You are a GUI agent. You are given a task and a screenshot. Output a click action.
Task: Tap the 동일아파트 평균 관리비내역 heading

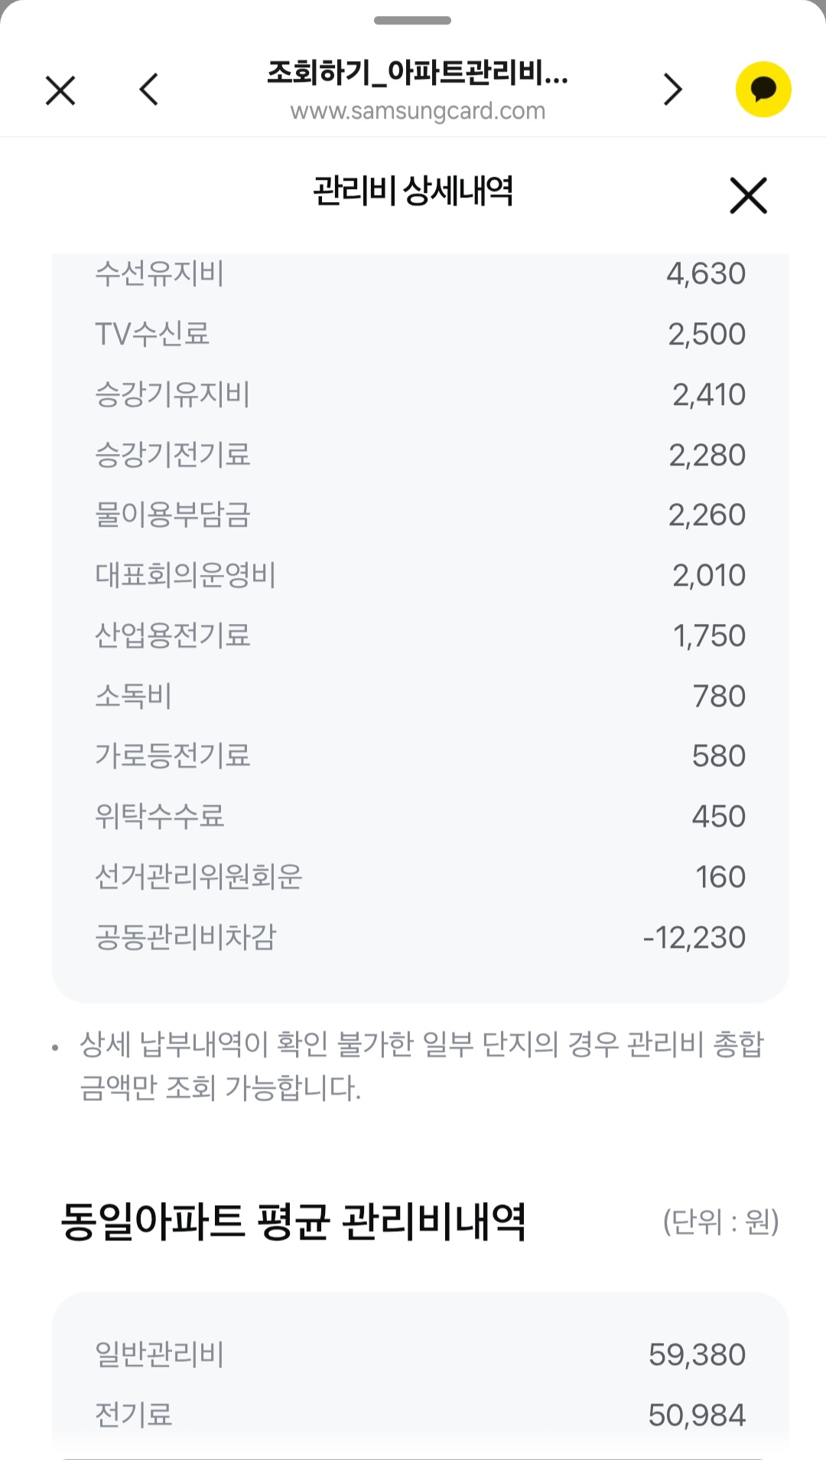pos(293,1222)
